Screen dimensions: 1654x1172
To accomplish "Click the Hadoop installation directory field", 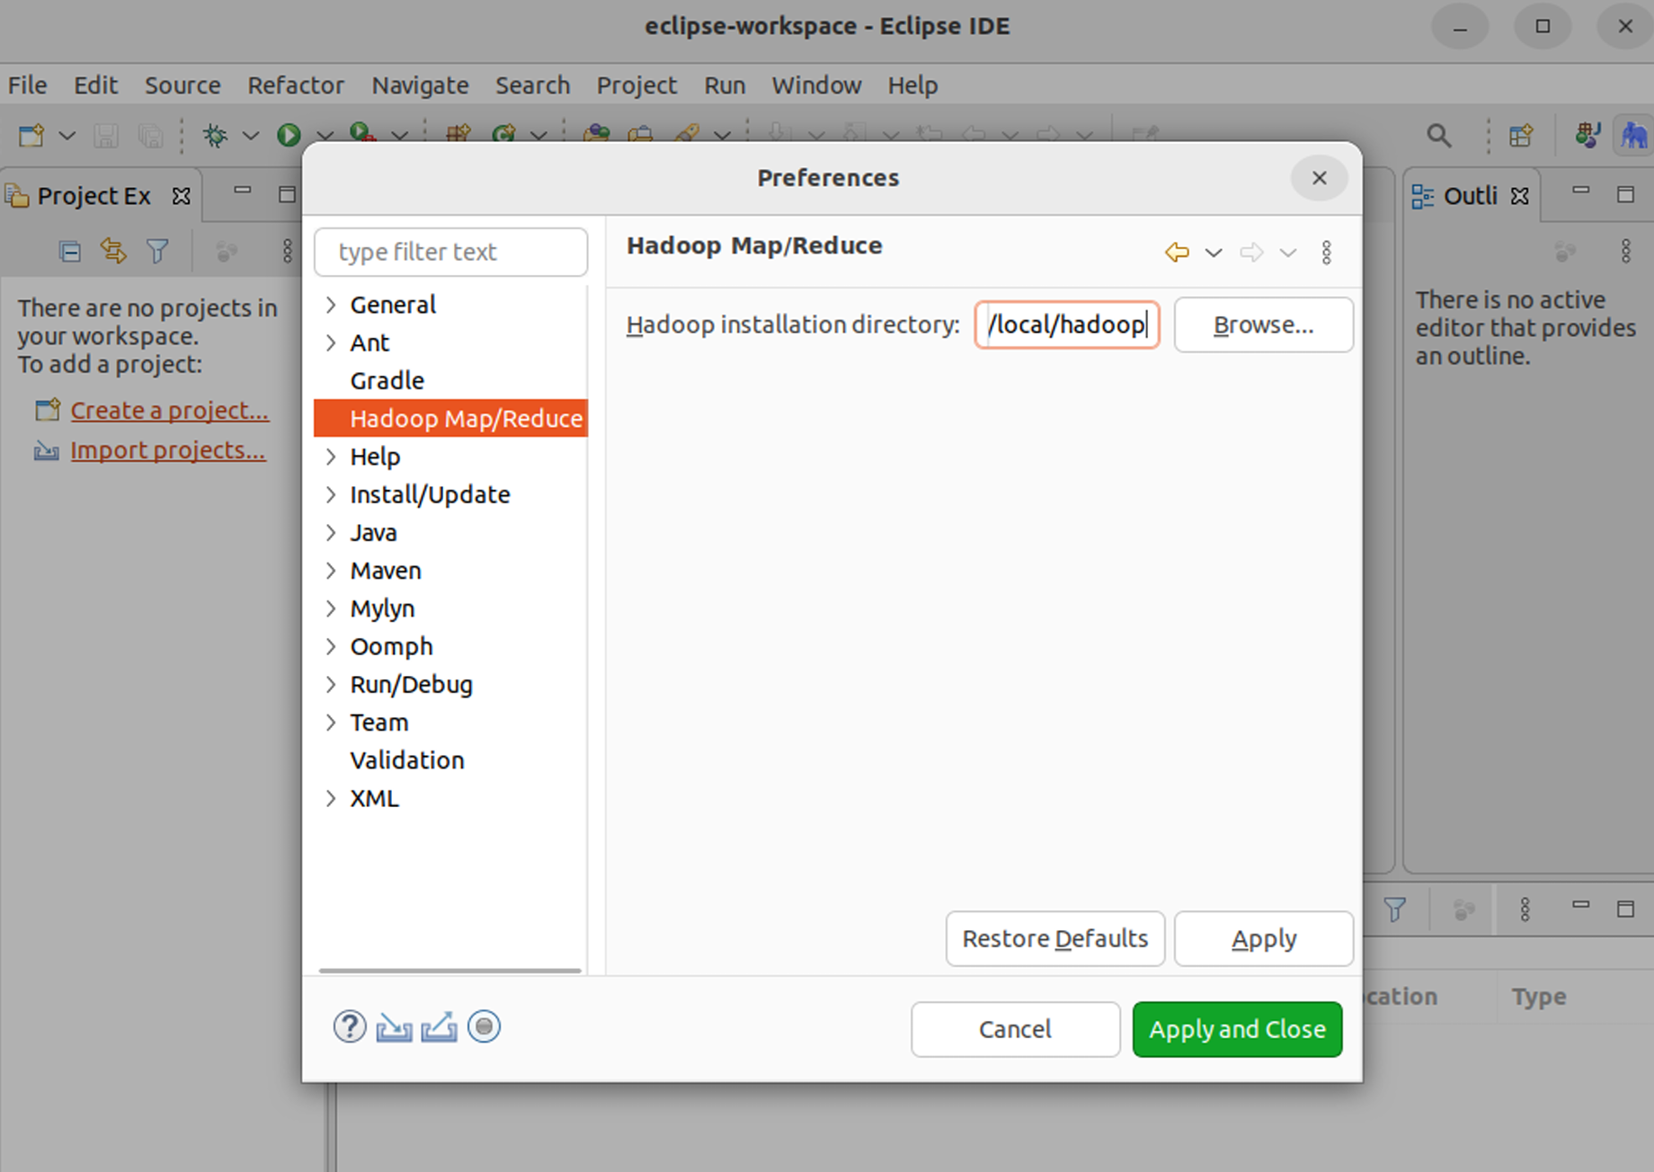I will click(1067, 324).
